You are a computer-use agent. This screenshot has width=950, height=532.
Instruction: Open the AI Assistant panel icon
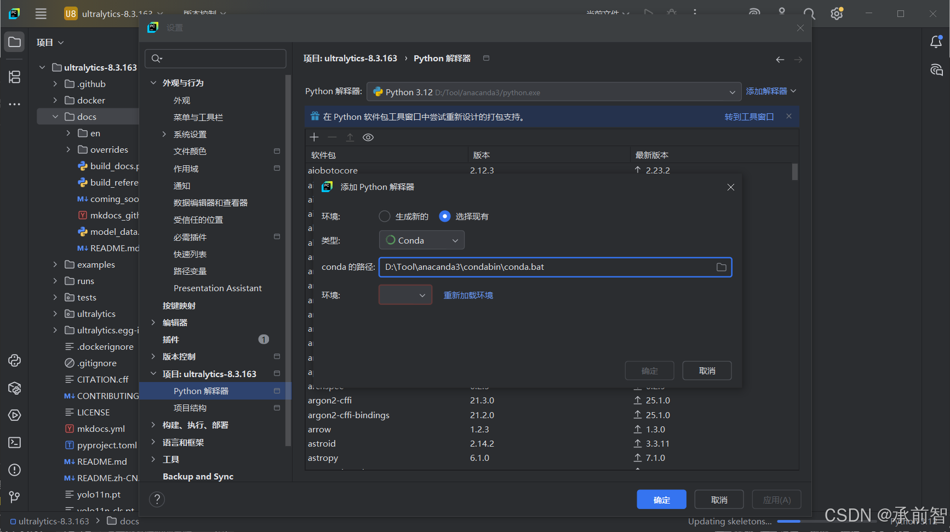[x=936, y=70]
